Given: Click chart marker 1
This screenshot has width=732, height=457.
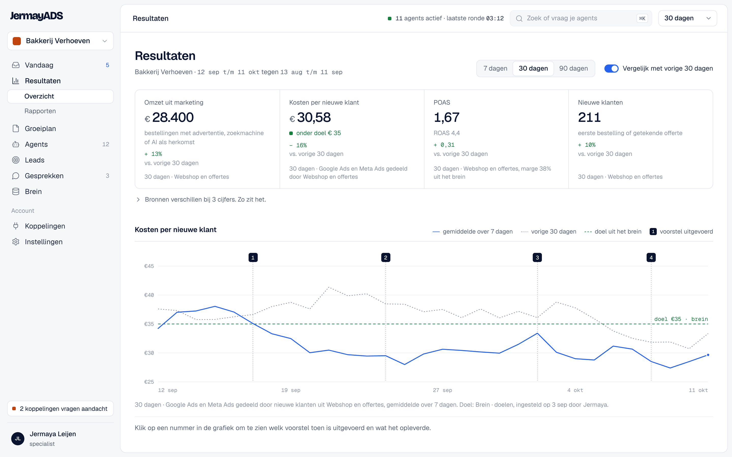Looking at the screenshot, I should pyautogui.click(x=253, y=257).
